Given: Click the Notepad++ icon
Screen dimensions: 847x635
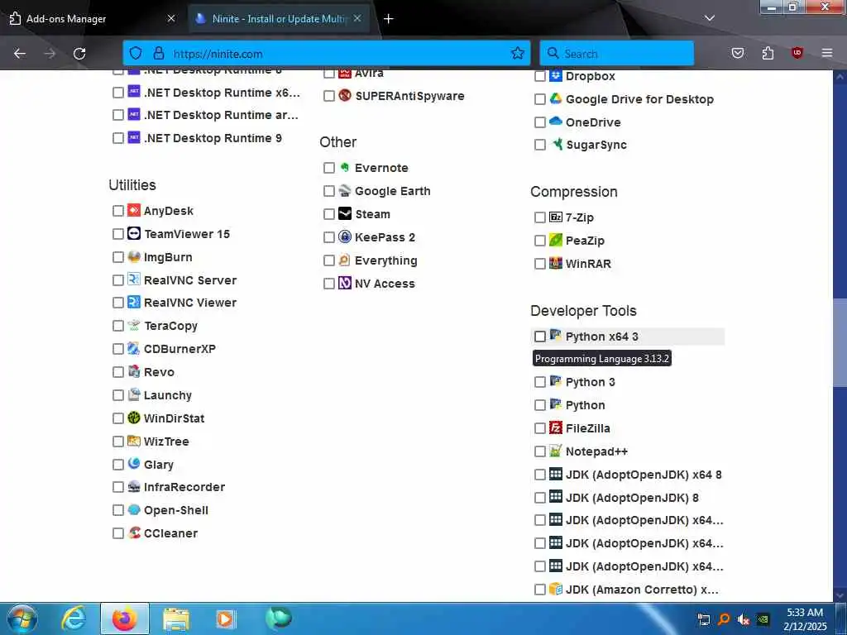Looking at the screenshot, I should (556, 451).
